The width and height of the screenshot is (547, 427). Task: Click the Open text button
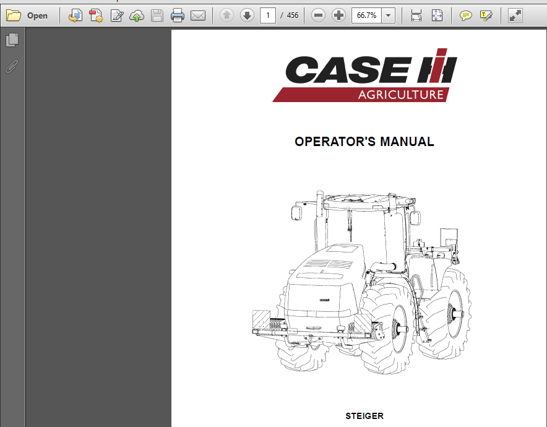tap(37, 15)
